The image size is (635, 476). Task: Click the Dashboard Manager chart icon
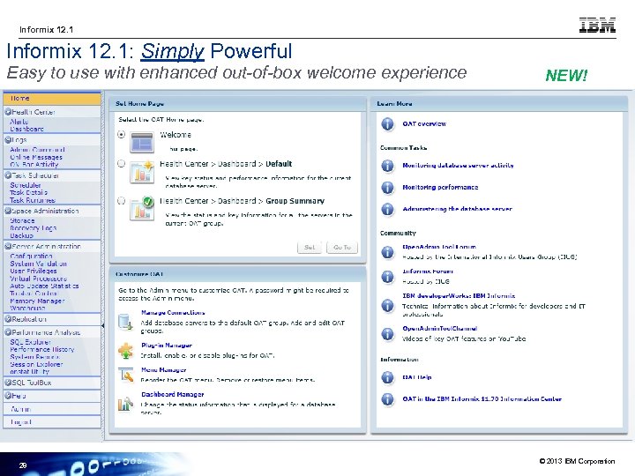point(125,404)
